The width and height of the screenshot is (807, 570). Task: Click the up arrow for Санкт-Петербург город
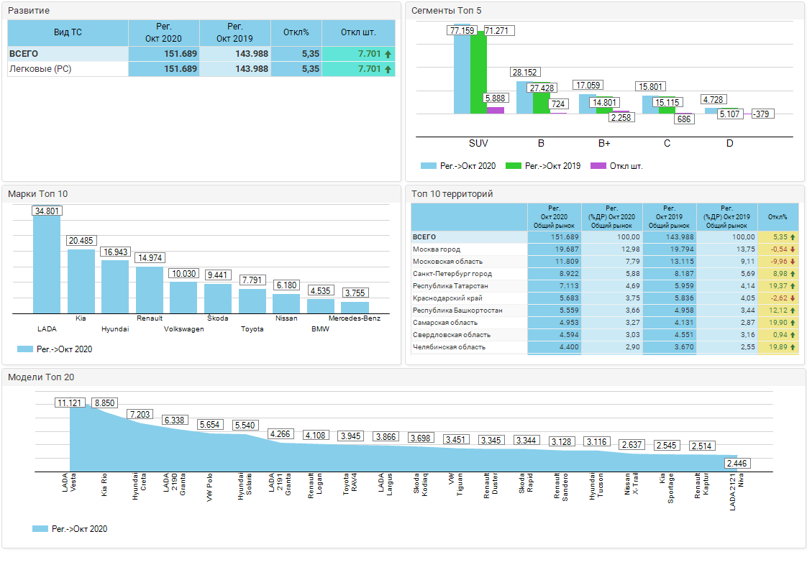pos(793,274)
